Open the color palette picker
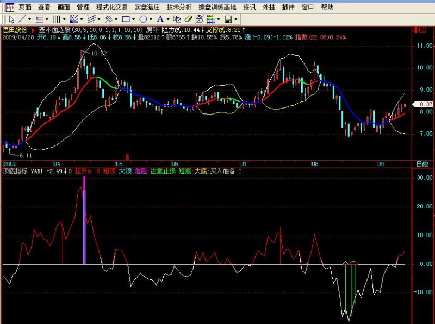 pos(211,20)
